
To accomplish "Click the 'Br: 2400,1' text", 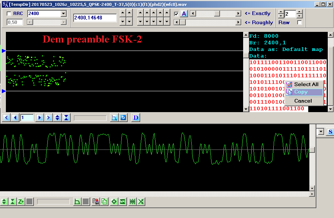I will (267, 43).
